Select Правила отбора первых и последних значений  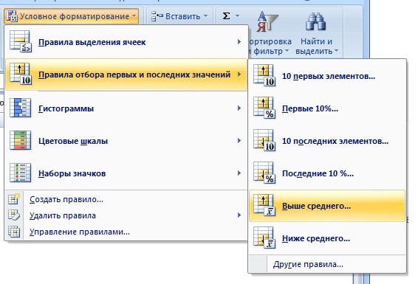tap(126, 75)
